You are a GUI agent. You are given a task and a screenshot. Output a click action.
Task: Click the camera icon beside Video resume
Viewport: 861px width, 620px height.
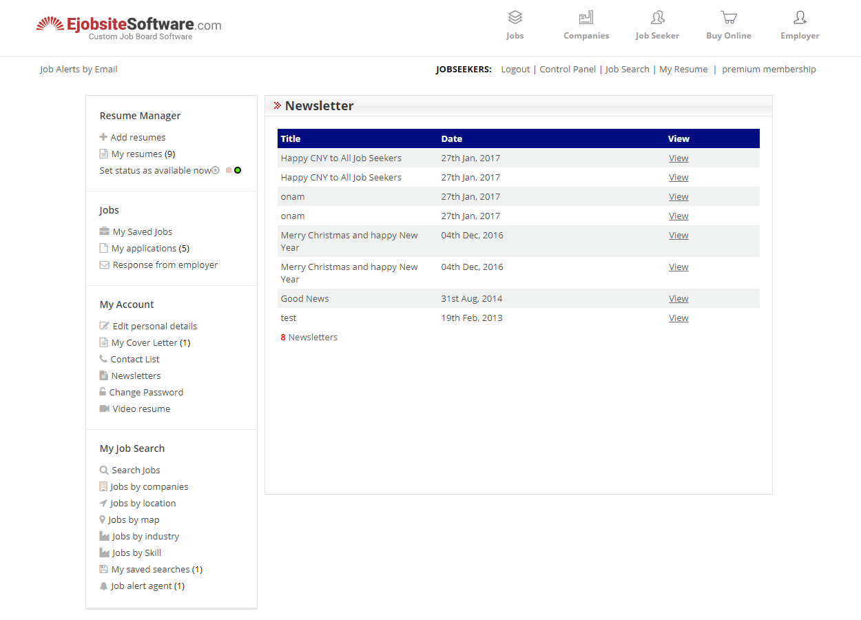(104, 409)
